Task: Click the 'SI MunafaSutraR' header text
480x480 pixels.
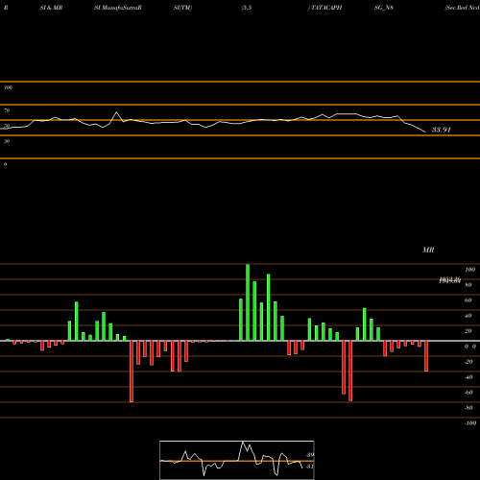Action: pos(118,8)
